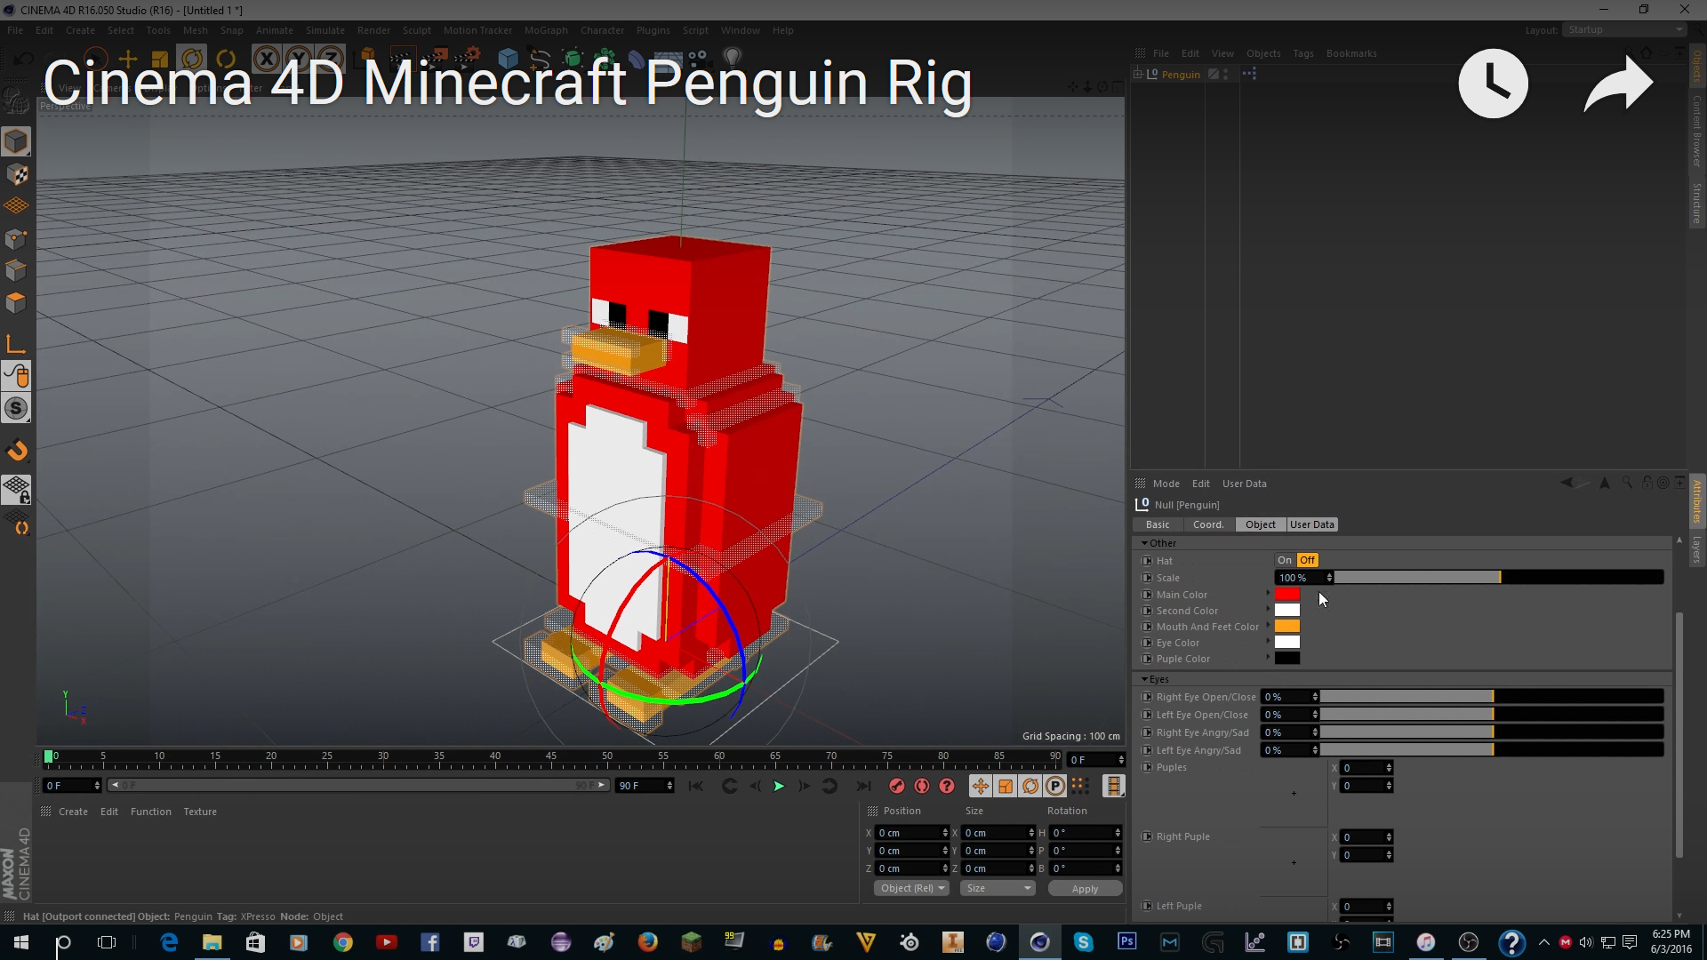Toggle Penguin object visibility dots
The height and width of the screenshot is (960, 1707).
click(x=1225, y=75)
